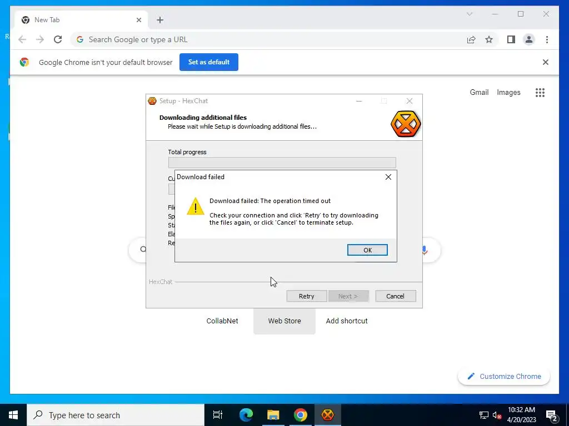Screen dimensions: 569x426
Task: Click Chrome's forward navigation arrow
Action: point(40,39)
